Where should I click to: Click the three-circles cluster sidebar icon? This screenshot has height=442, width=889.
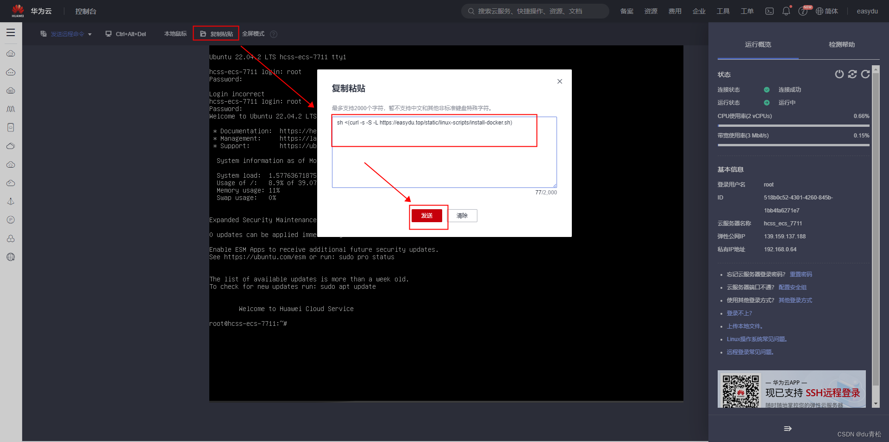tap(11, 238)
